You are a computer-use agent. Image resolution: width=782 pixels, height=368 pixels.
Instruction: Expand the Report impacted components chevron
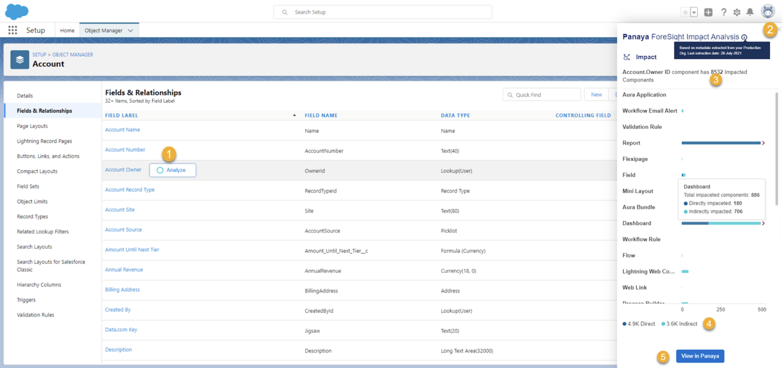click(x=765, y=143)
